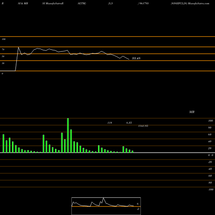Click the MR axis label 40
Image resolution: width=215 pixels, height=215 pixels.
pyautogui.click(x=210, y=141)
